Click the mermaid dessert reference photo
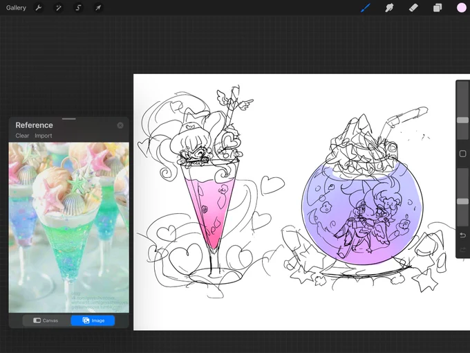 [69, 228]
